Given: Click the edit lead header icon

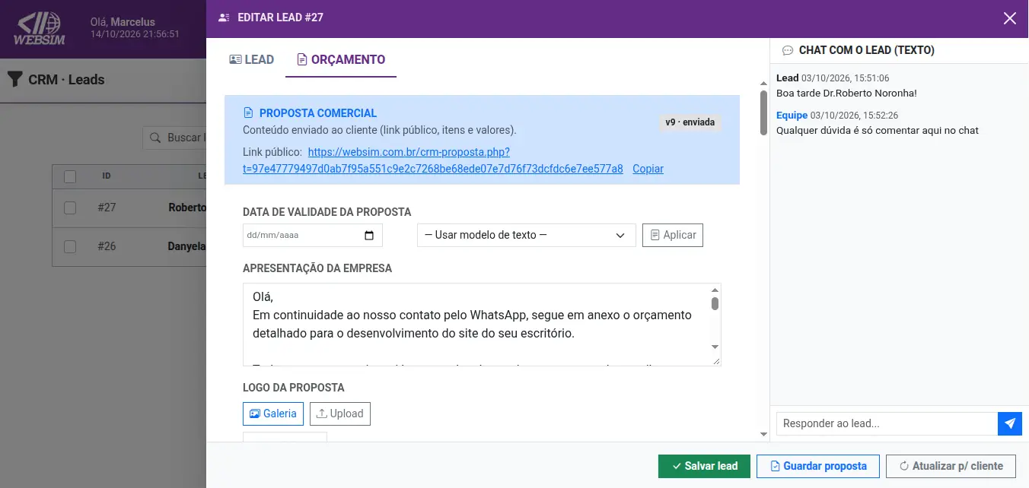Looking at the screenshot, I should point(223,17).
